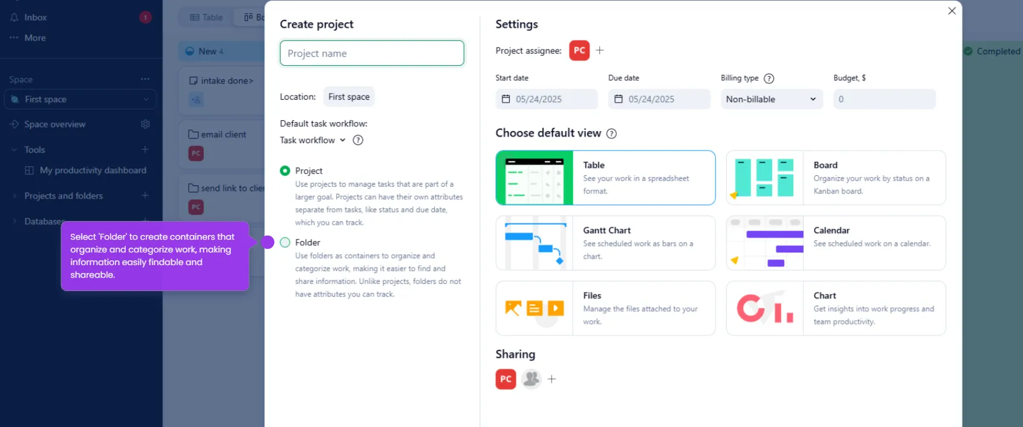Click the More ellipsis in the sidebar

(14, 37)
